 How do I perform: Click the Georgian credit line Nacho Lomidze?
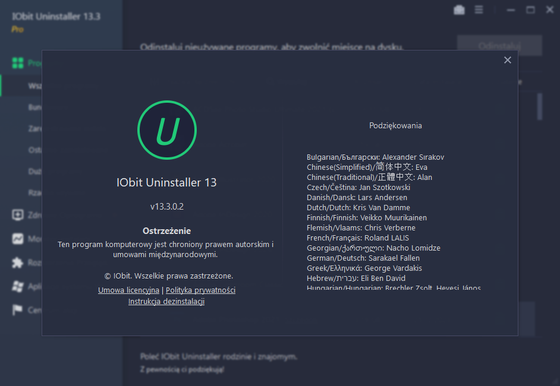pos(373,248)
